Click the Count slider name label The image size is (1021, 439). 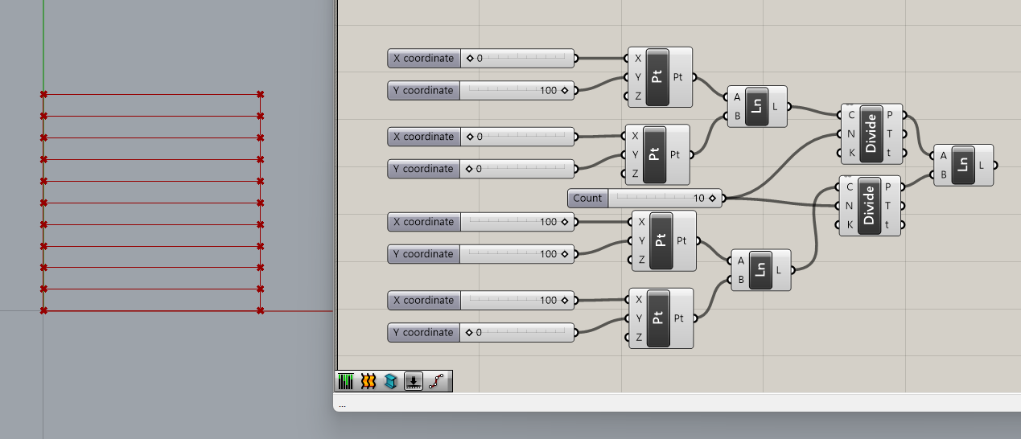pos(587,198)
